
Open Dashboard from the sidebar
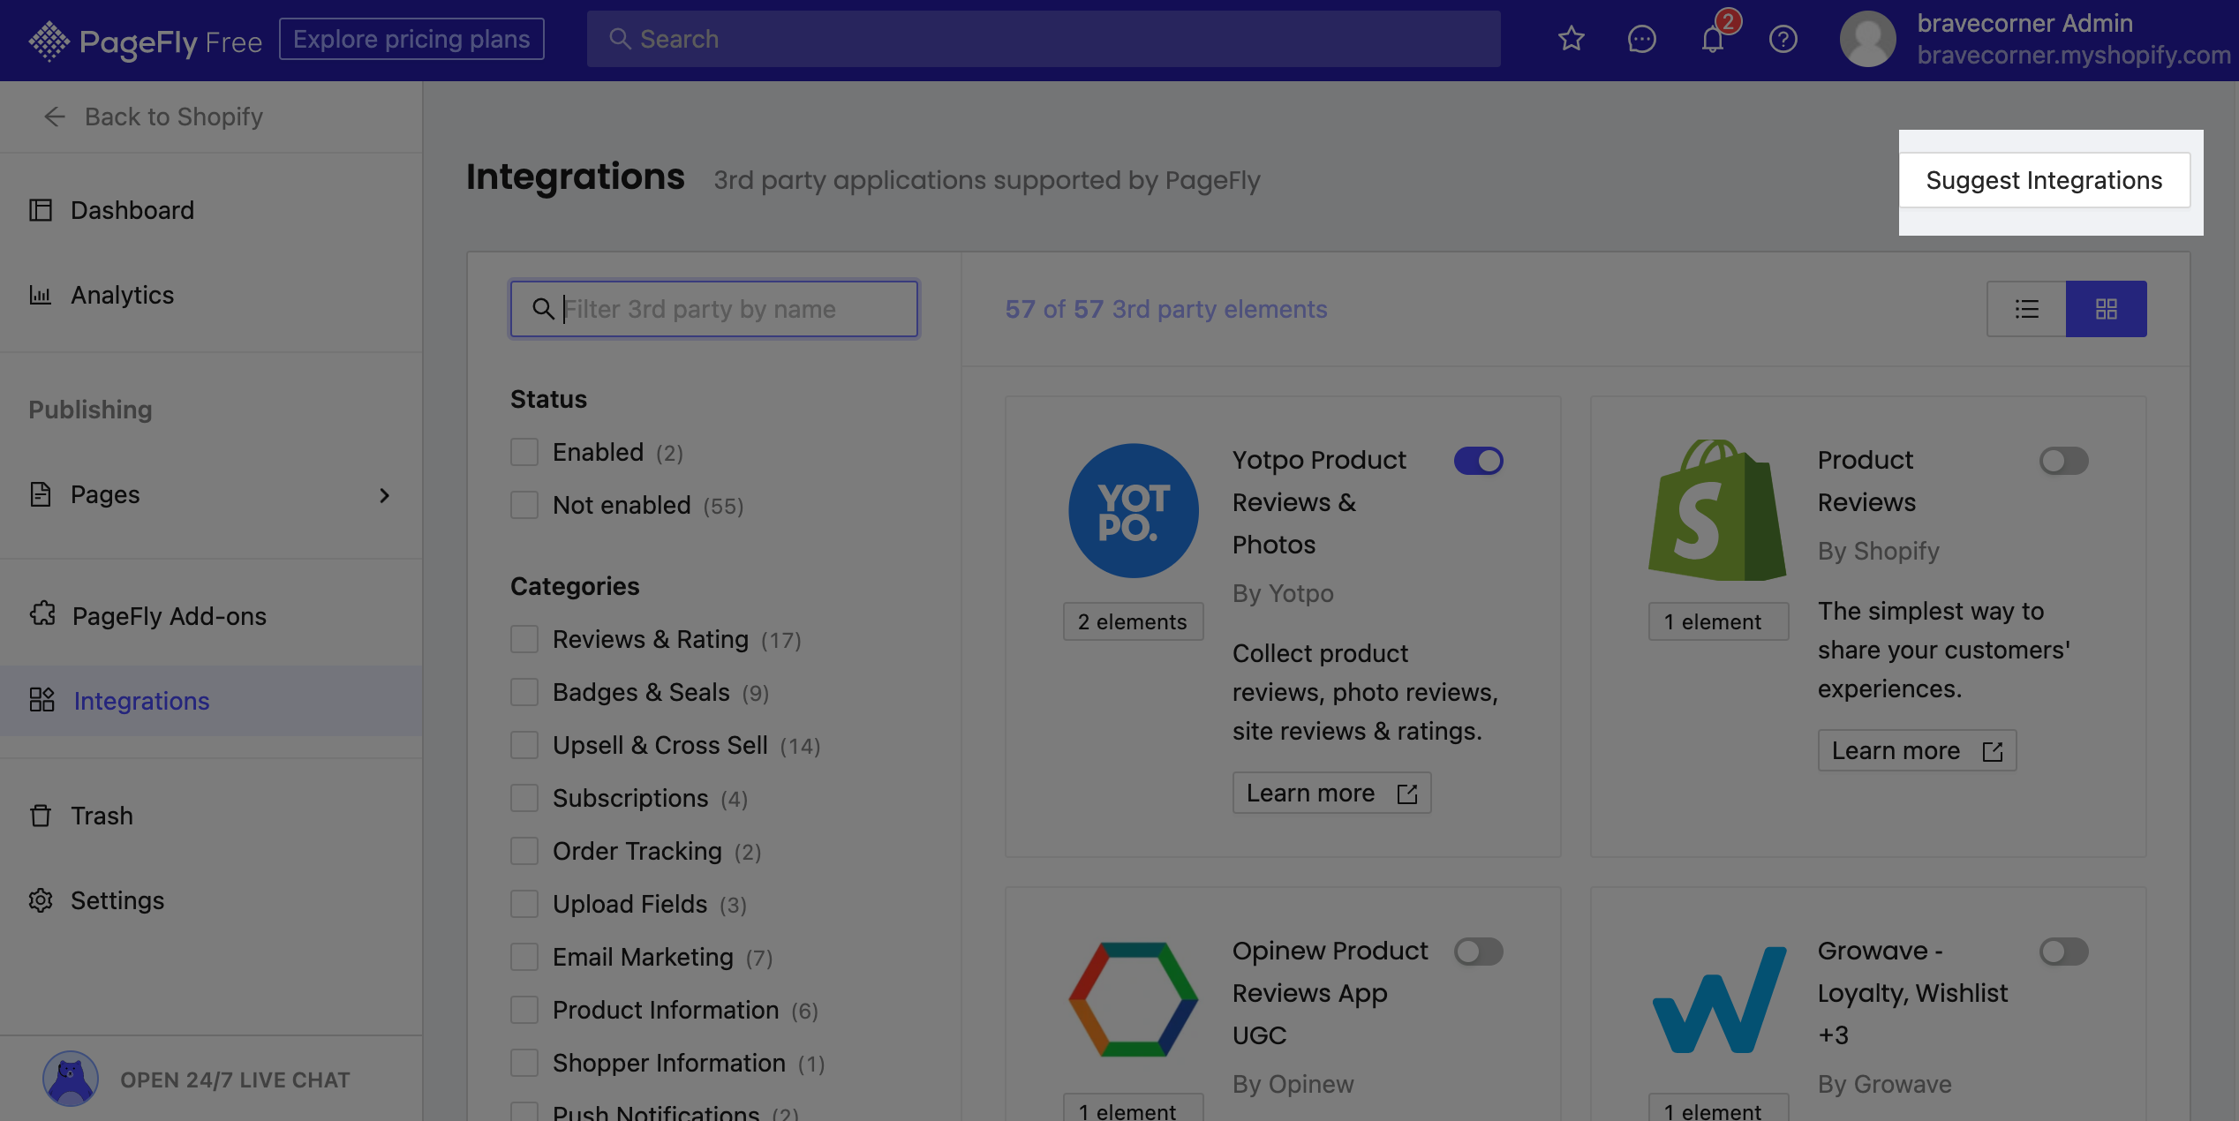point(211,210)
